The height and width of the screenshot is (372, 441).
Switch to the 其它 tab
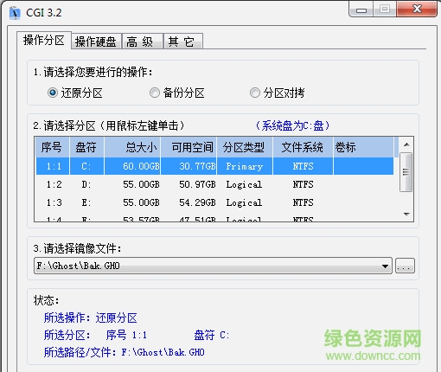[183, 42]
